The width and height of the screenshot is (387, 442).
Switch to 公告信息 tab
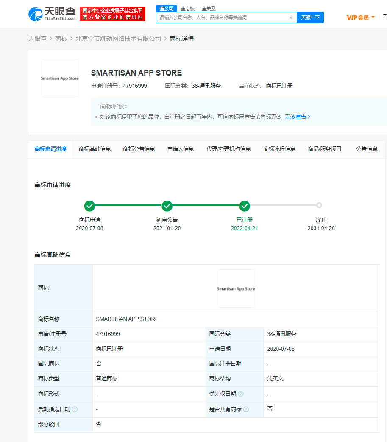[367, 149]
